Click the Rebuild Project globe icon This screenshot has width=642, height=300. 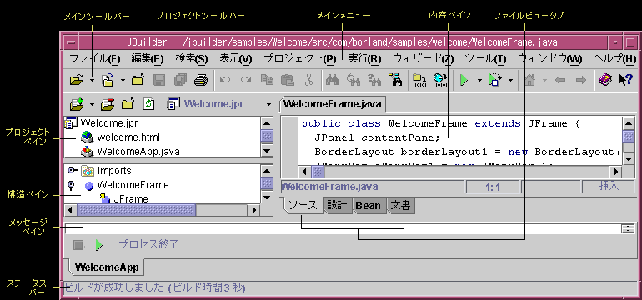(x=440, y=80)
